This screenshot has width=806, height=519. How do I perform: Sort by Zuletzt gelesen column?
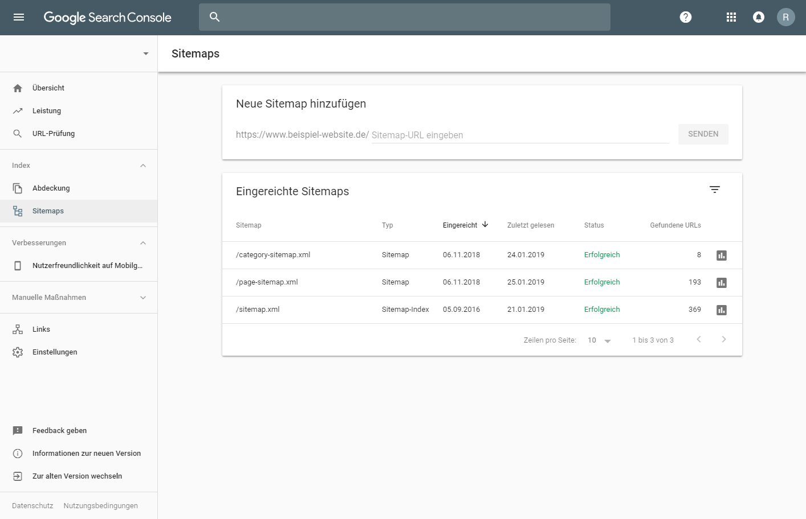click(531, 225)
